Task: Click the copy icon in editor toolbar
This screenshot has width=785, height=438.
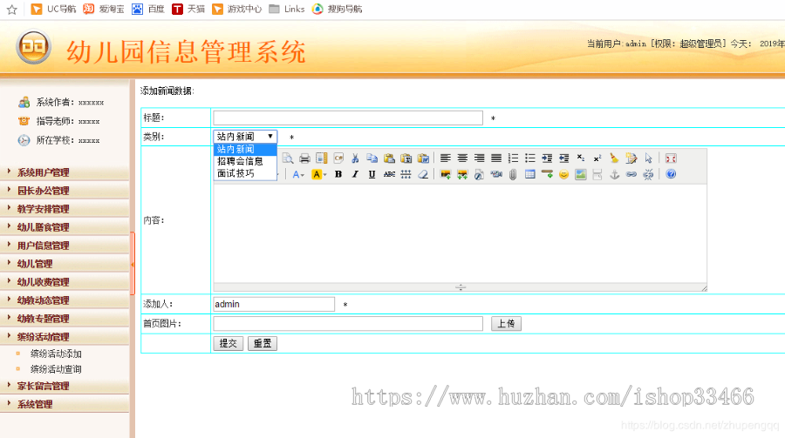Action: [372, 158]
